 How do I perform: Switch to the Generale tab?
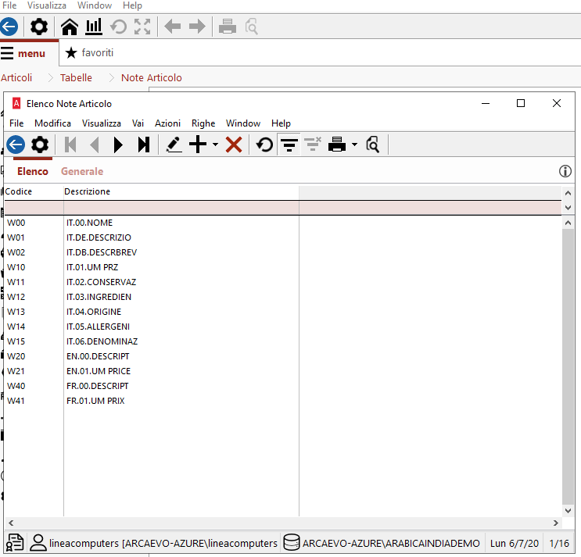[x=82, y=171]
